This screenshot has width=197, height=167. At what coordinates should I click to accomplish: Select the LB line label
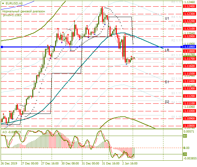pyautogui.click(x=167, y=50)
